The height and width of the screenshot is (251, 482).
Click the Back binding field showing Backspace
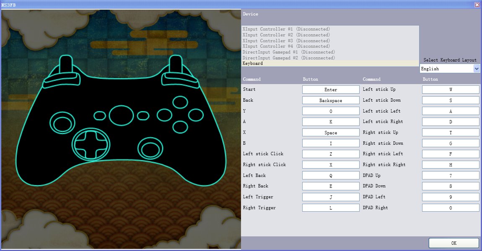coord(331,100)
